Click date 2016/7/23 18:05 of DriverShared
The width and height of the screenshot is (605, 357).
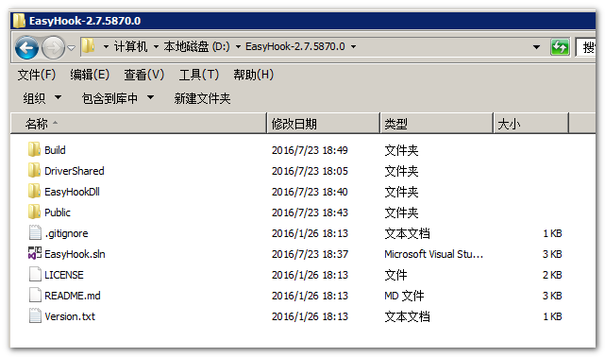pyautogui.click(x=310, y=171)
